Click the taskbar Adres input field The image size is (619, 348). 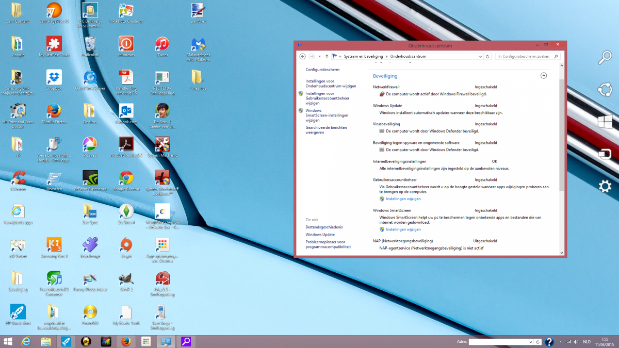tap(499, 342)
